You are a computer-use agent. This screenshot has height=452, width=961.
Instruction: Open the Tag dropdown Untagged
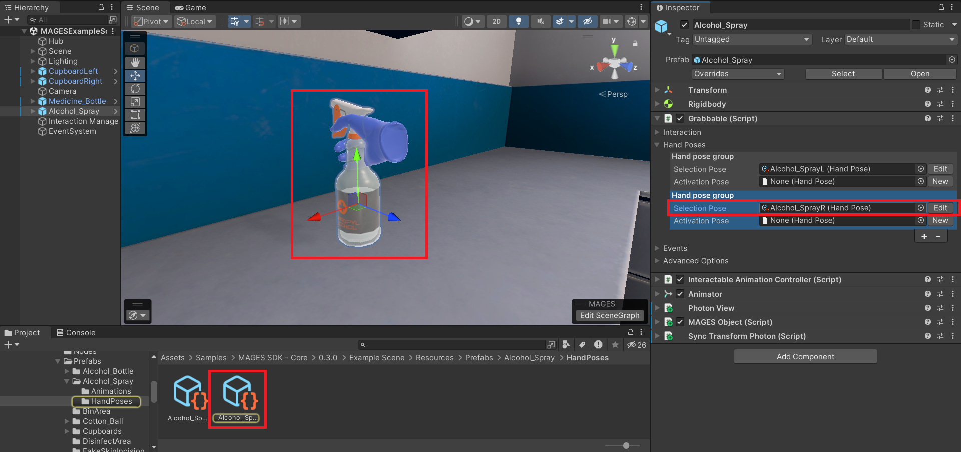click(752, 39)
